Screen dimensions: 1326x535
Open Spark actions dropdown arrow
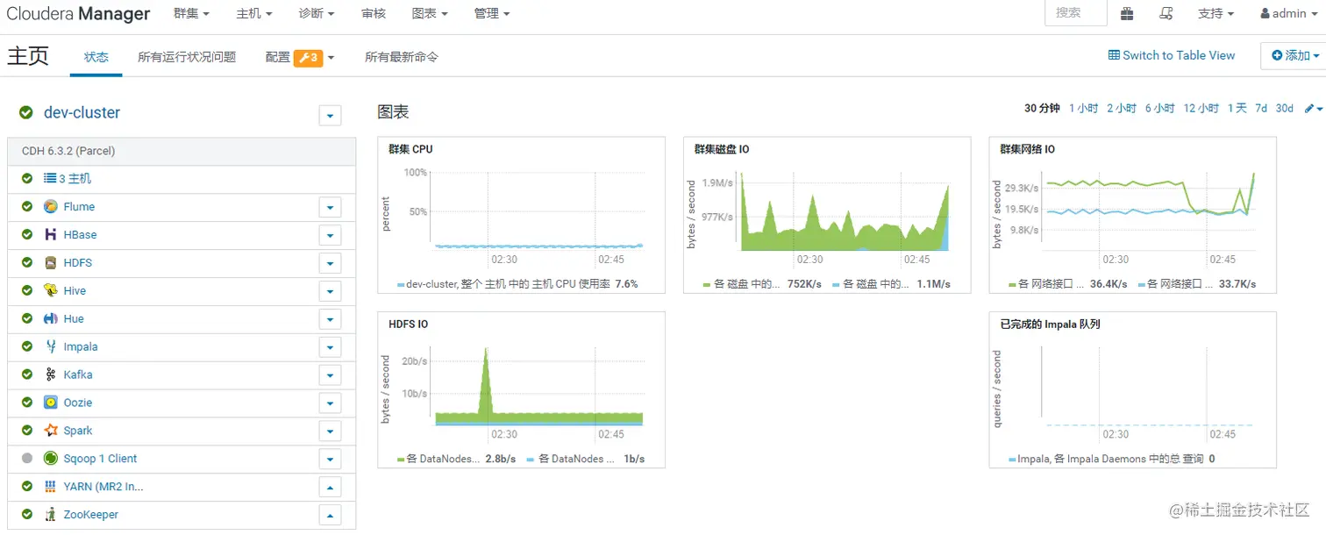click(330, 432)
